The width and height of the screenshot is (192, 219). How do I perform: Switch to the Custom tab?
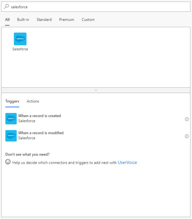[x=88, y=20]
